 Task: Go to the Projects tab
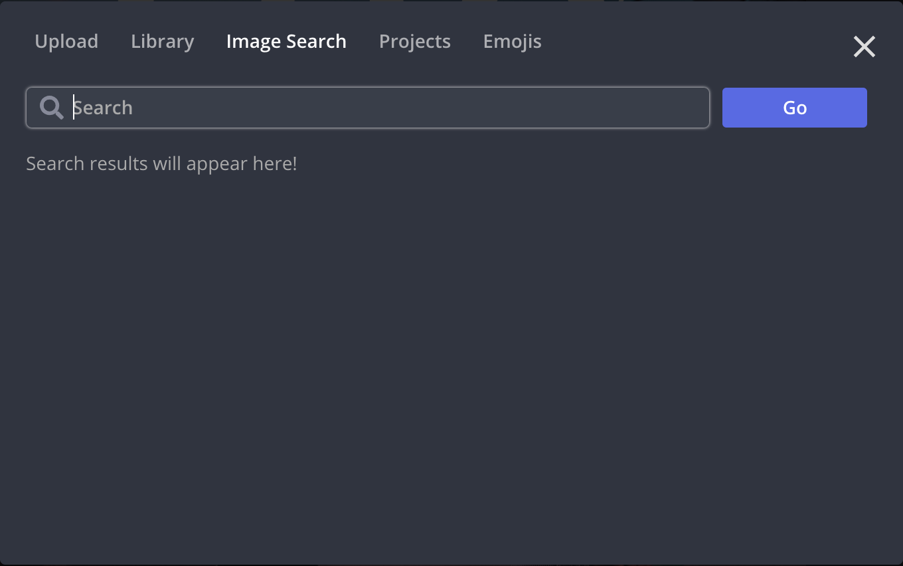point(415,41)
